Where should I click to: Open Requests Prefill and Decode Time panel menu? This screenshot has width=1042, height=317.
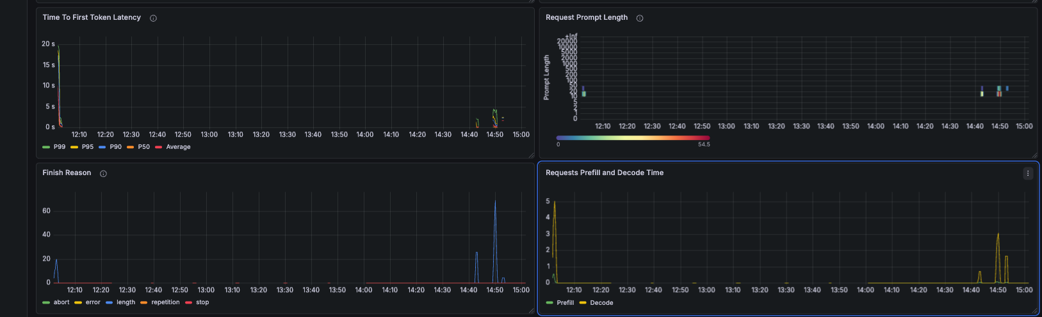click(1028, 173)
